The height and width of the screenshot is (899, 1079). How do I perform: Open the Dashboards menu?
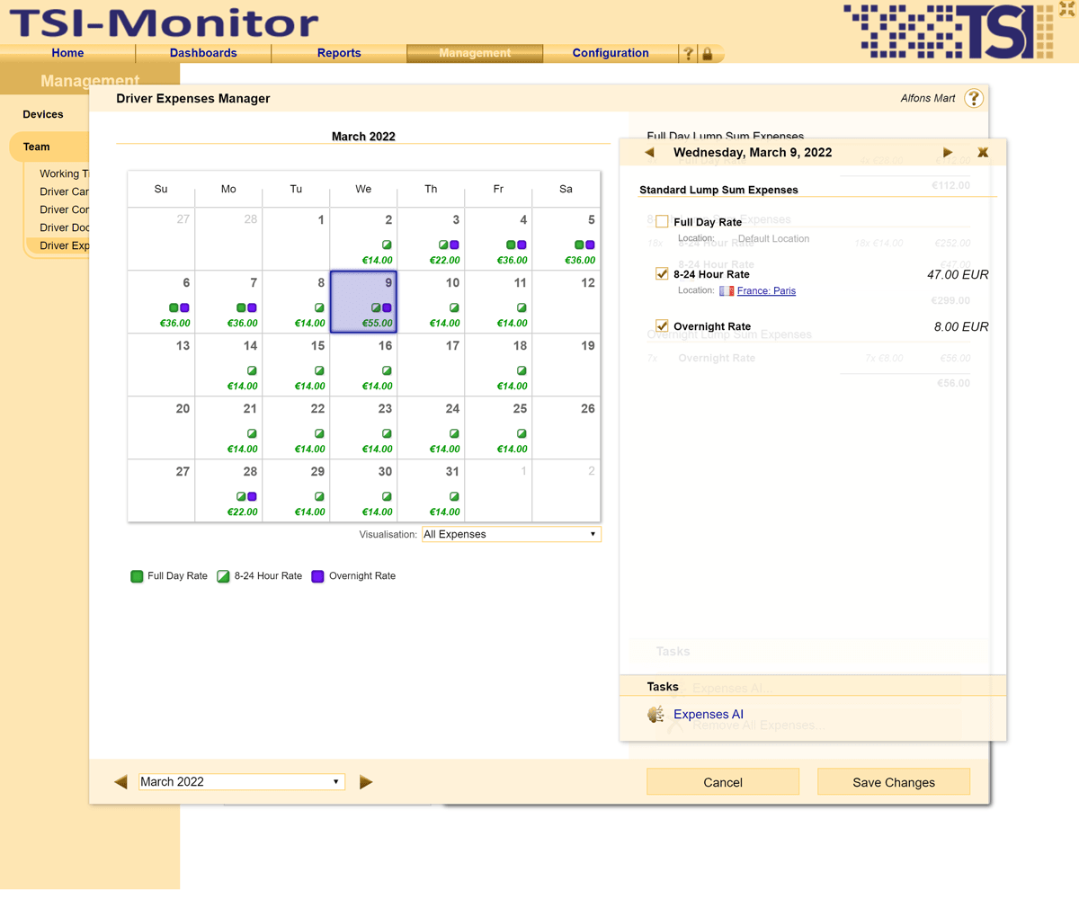coord(203,53)
